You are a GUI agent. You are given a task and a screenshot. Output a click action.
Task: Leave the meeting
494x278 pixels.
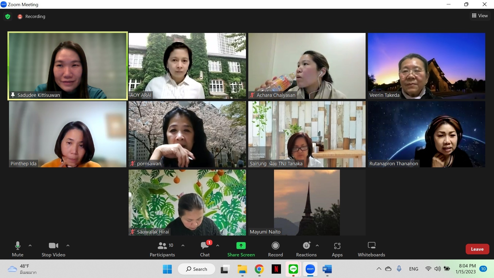[477, 249]
